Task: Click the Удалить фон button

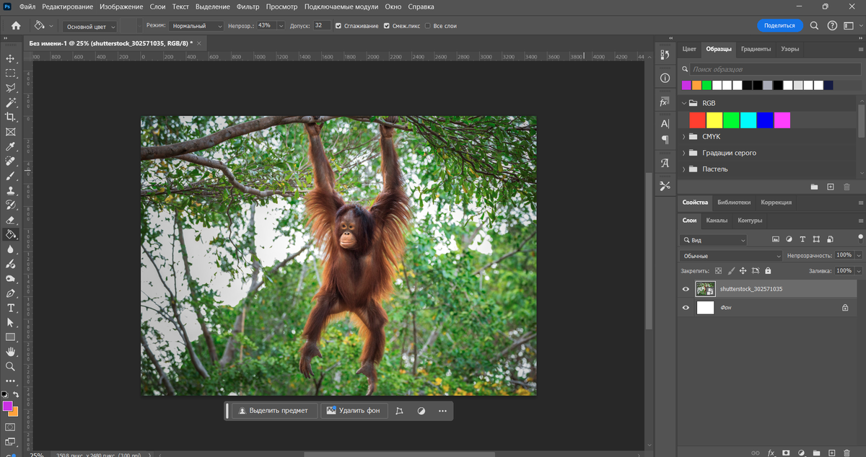Action: point(354,410)
